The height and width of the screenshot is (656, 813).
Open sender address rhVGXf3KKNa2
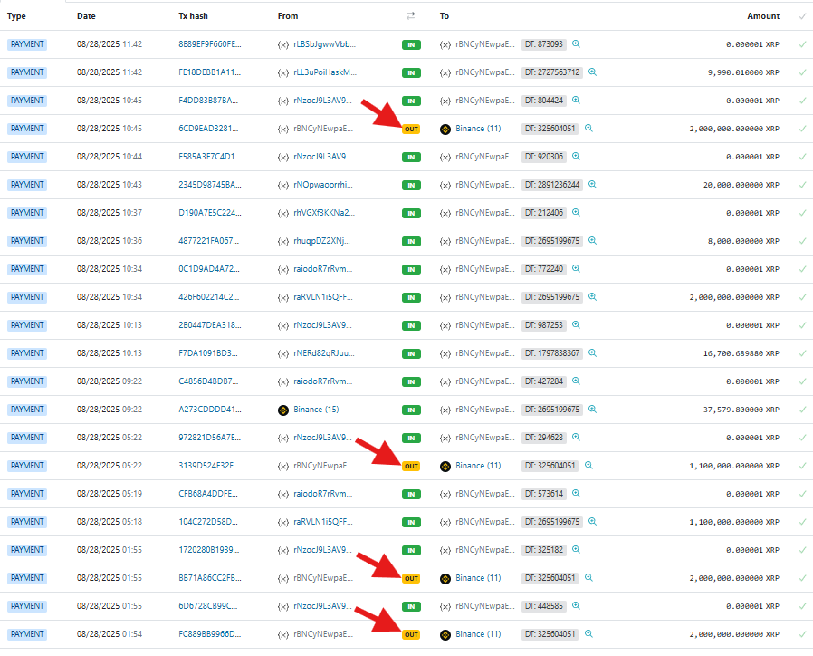[324, 212]
